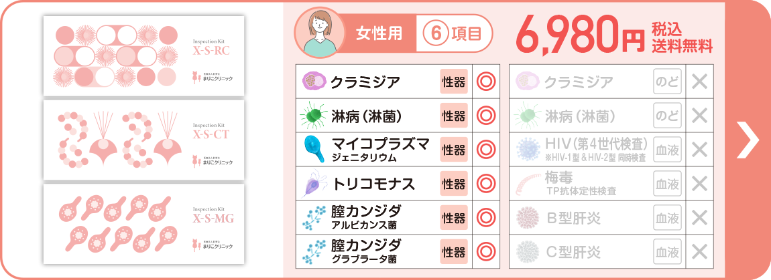Click the X mark next to B型肝炎
The image size is (771, 280).
(x=699, y=218)
